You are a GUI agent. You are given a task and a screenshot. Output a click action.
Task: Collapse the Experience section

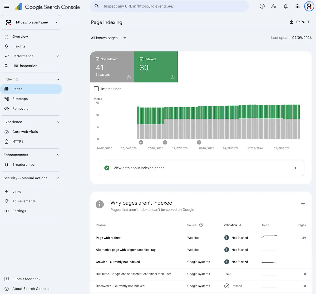tap(58, 122)
